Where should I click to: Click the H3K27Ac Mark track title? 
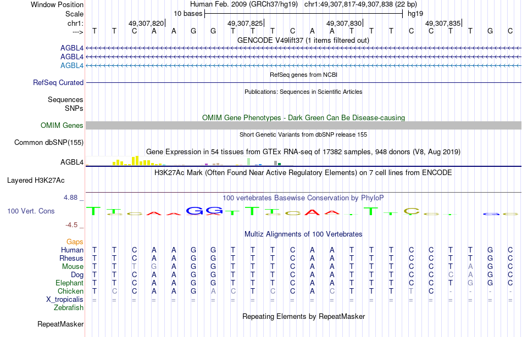pos(303,173)
